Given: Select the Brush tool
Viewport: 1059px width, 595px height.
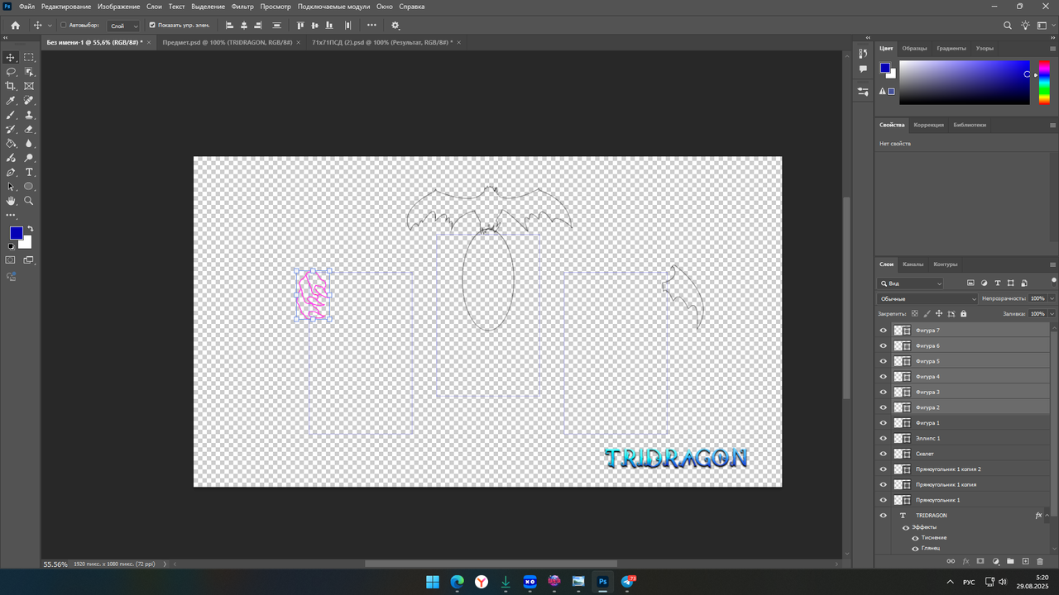Looking at the screenshot, I should [11, 115].
